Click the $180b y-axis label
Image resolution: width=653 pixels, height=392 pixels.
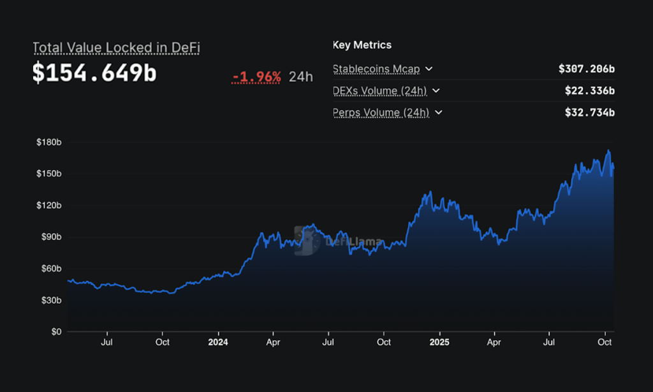pos(48,142)
